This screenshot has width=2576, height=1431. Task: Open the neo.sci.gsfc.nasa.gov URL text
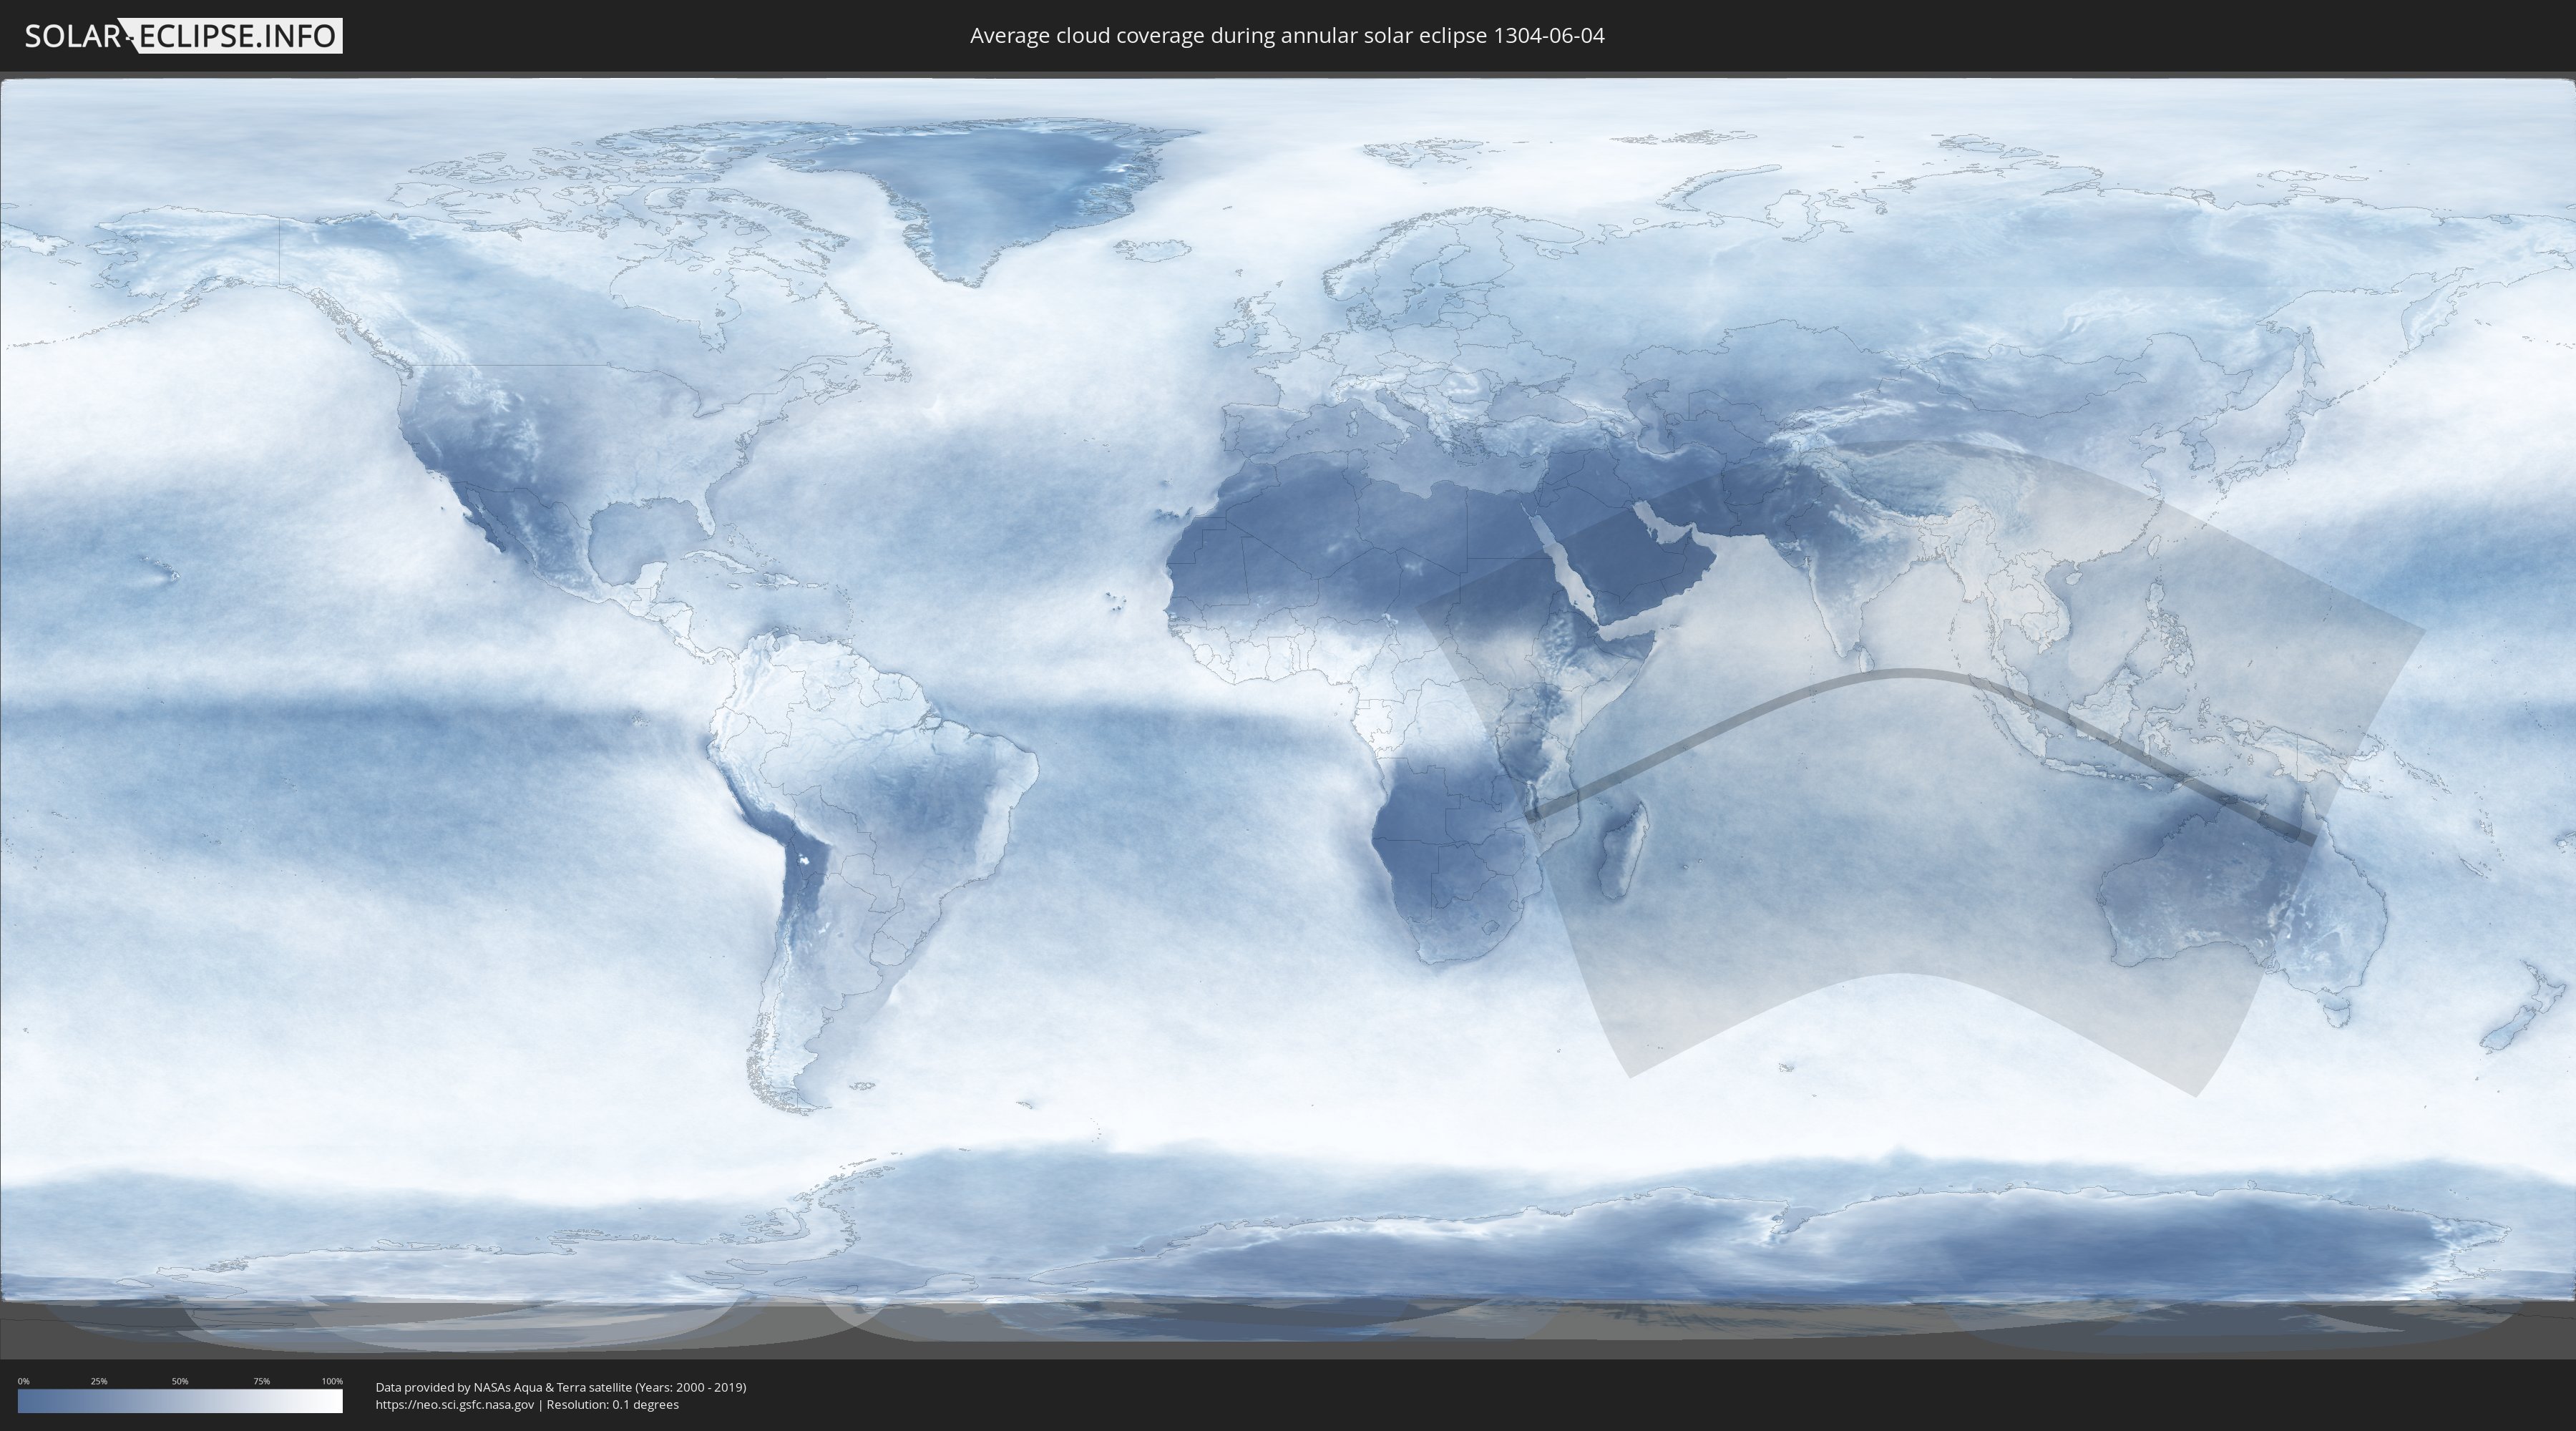(x=454, y=1404)
